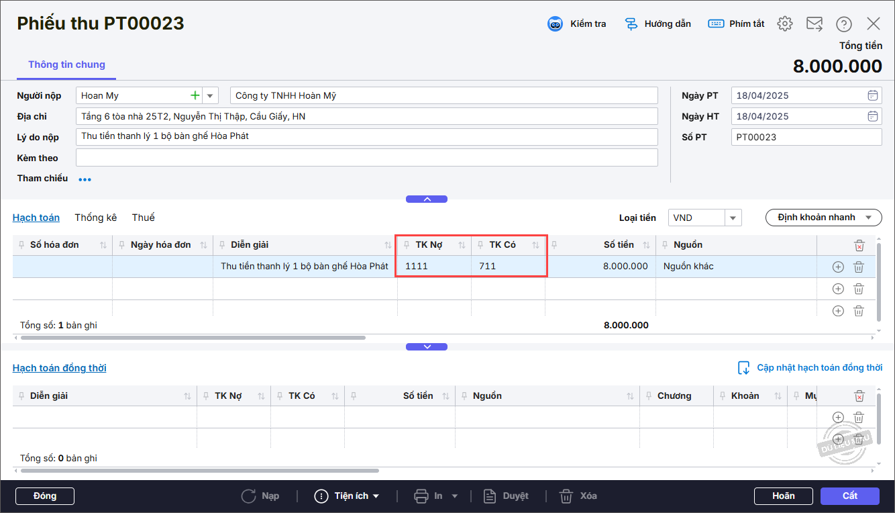Click the Kiểm tra robot icon
Viewport: 895px width, 513px height.
click(x=555, y=24)
